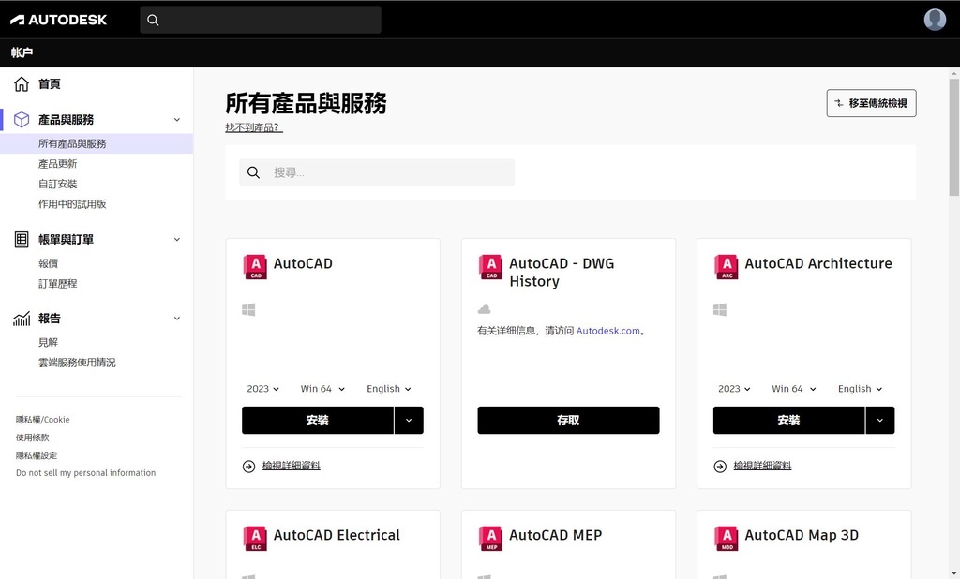Click the Windows icon in AutoCAD card
This screenshot has height=579, width=960.
(248, 310)
